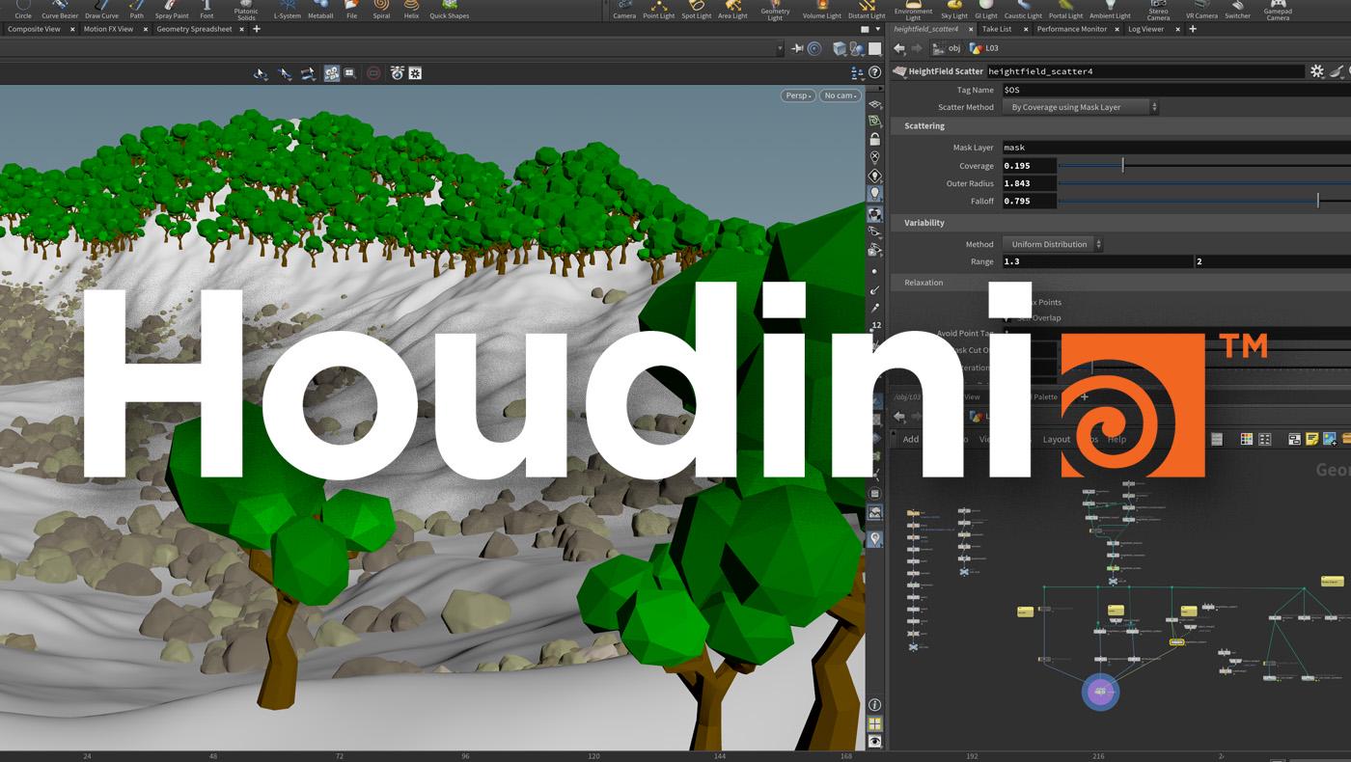Switch to the Take List tab

997,29
